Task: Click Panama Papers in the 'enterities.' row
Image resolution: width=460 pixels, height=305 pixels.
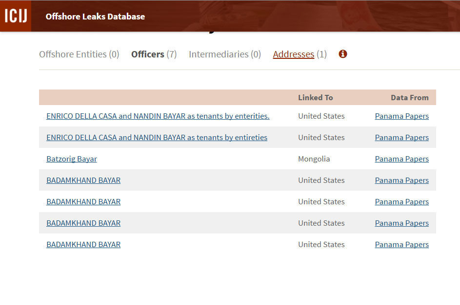Action: click(401, 116)
